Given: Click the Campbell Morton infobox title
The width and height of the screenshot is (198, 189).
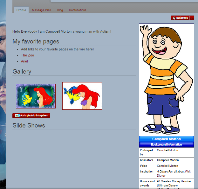Looking at the screenshot, I should 167,139.
